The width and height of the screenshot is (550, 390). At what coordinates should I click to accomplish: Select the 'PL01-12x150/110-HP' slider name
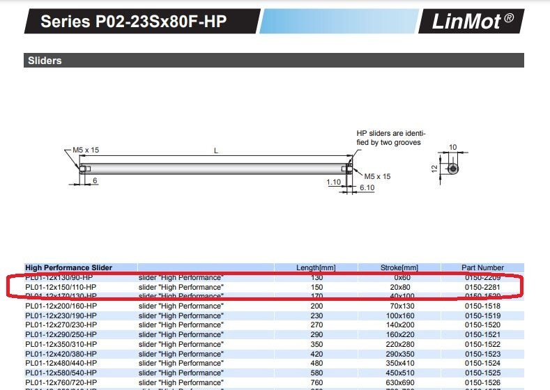[61, 288]
